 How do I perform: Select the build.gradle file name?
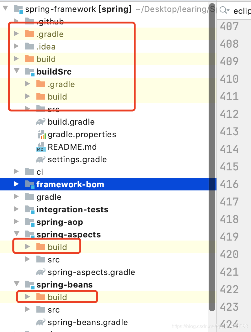pyautogui.click(x=71, y=122)
